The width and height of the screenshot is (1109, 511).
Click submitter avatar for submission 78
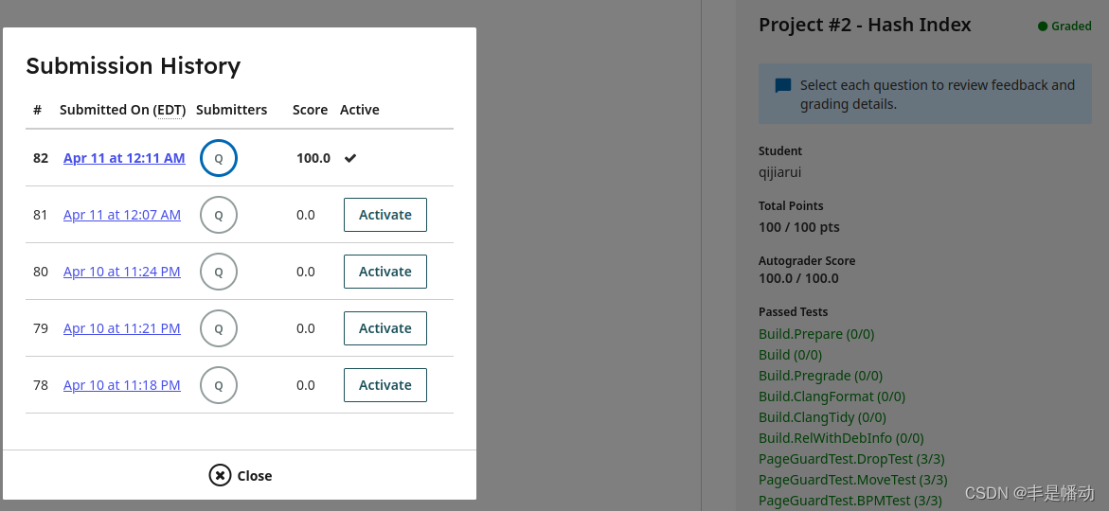click(x=219, y=385)
